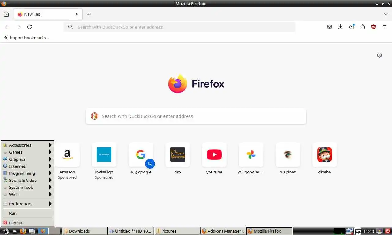The height and width of the screenshot is (235, 392).
Task: Expand the Wine submenu
Action: tap(28, 194)
